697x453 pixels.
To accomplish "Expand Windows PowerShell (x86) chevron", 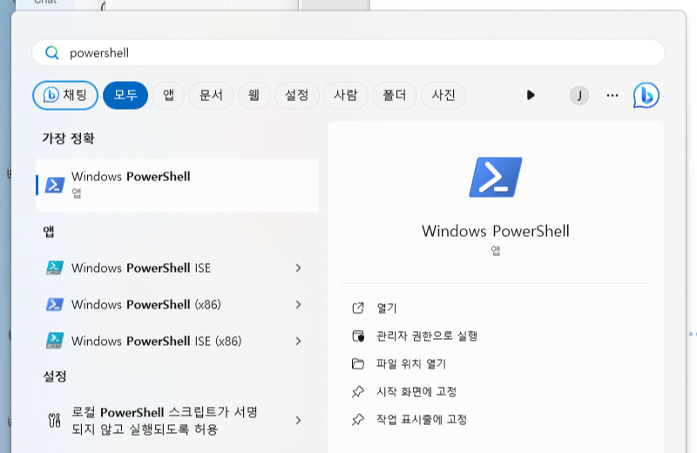I will click(x=298, y=305).
